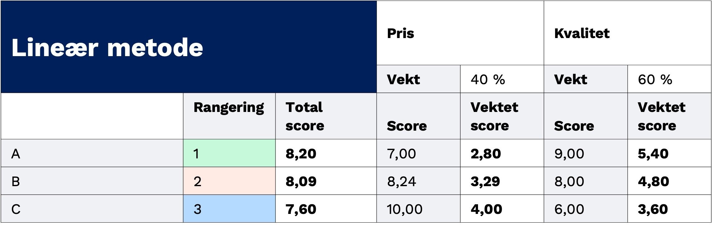Select the "Pris" column group header
Image resolution: width=712 pixels, height=227 pixels.
pyautogui.click(x=401, y=33)
